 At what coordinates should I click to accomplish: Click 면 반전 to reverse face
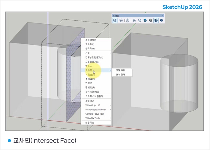pos(96,83)
